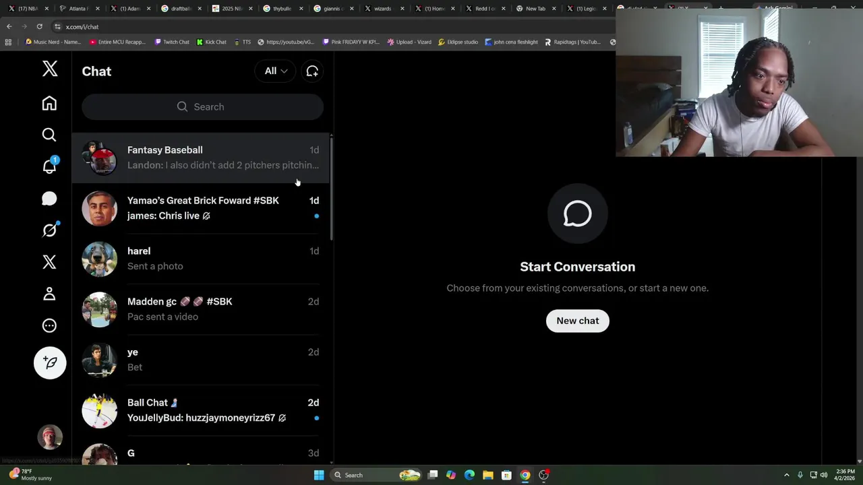Open the account avatar at sidebar bottom
863x485 pixels.
[50, 437]
